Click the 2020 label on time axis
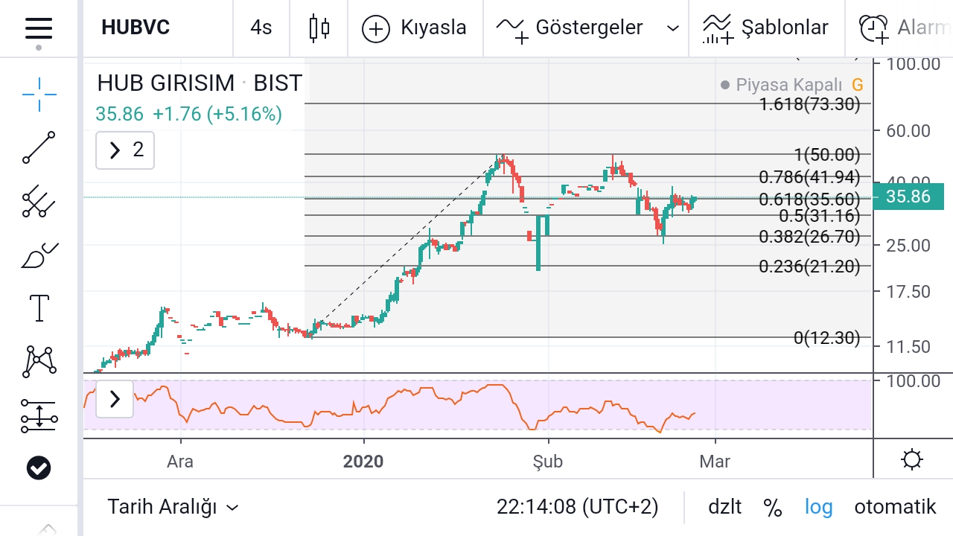 (363, 462)
